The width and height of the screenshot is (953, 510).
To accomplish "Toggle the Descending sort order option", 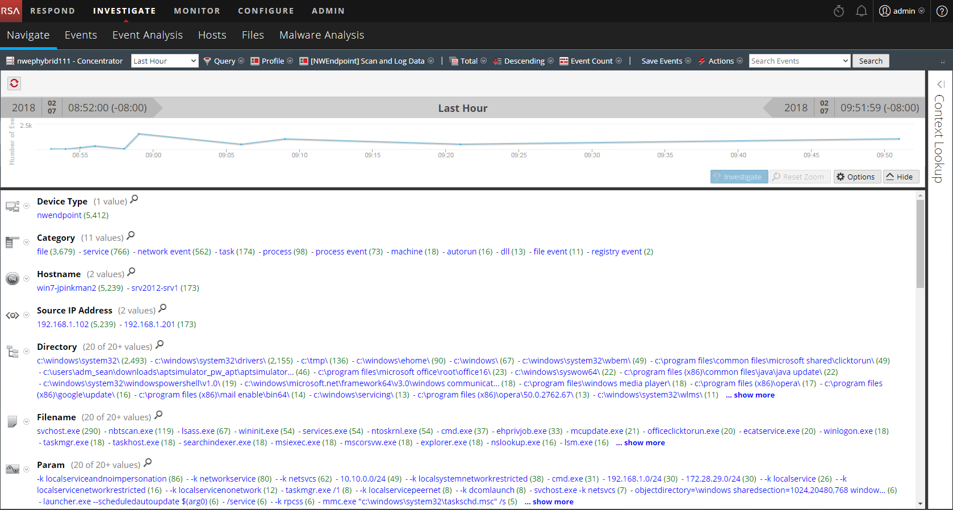I will coord(523,61).
